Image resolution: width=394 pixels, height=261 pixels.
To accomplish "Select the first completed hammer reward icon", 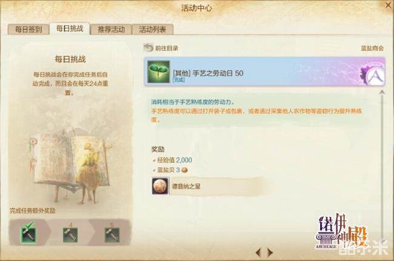I will [28, 234].
